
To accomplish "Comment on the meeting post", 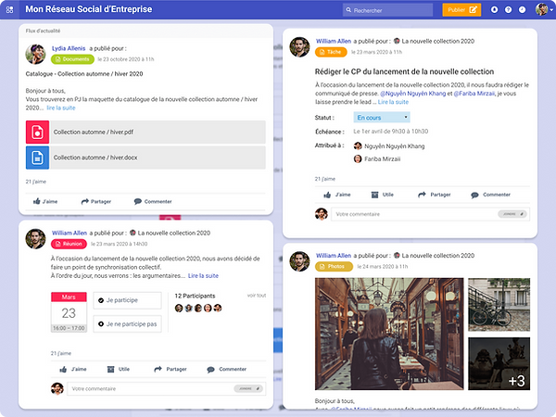I will [x=227, y=369].
